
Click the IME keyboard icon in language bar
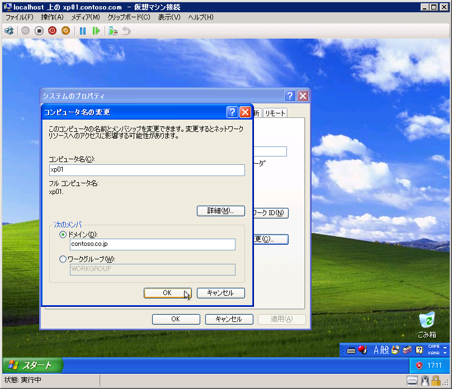351,350
